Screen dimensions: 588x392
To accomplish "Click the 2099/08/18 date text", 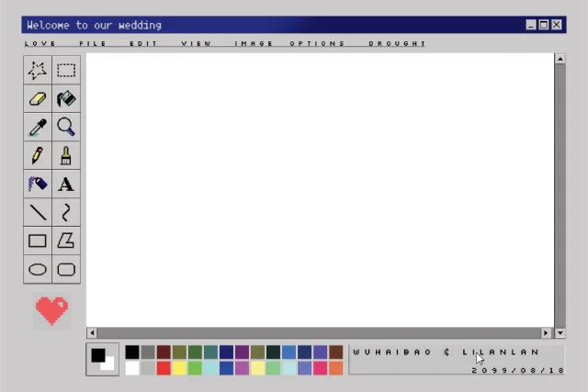I will (x=517, y=370).
